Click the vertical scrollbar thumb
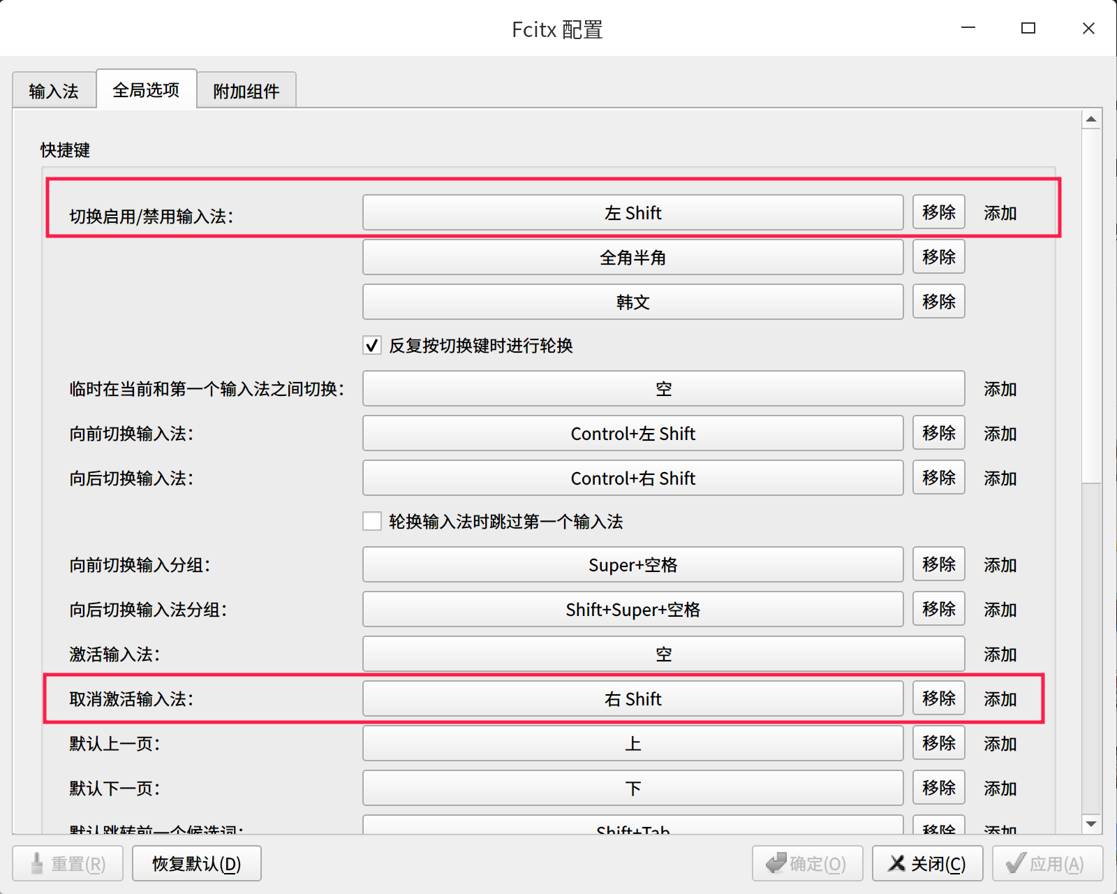The width and height of the screenshot is (1117, 894). click(1091, 305)
